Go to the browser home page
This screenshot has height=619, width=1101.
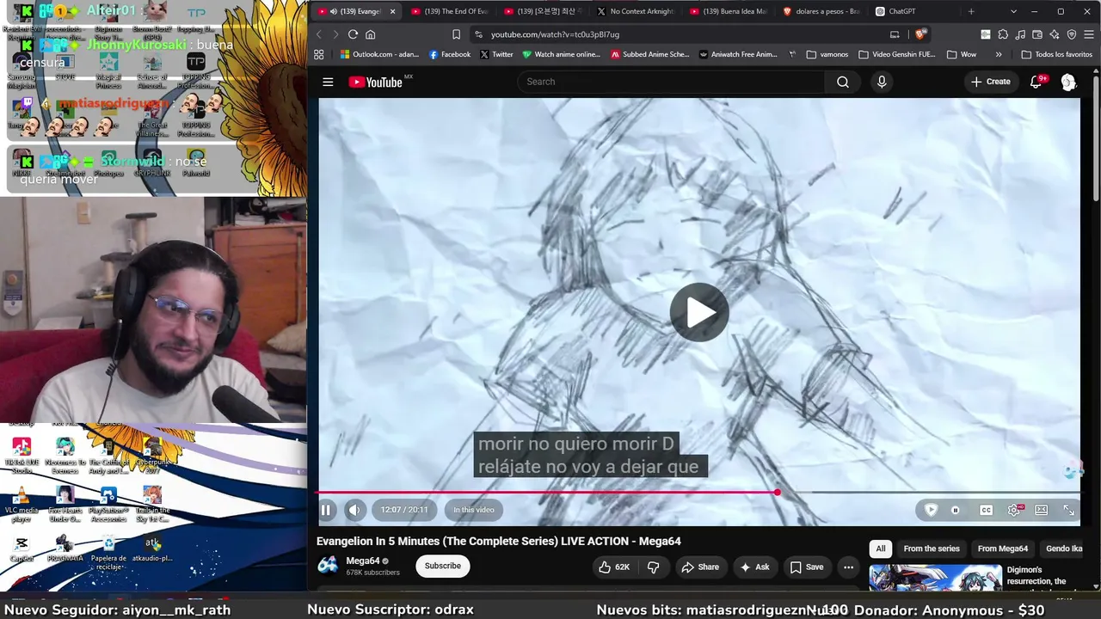click(x=371, y=34)
